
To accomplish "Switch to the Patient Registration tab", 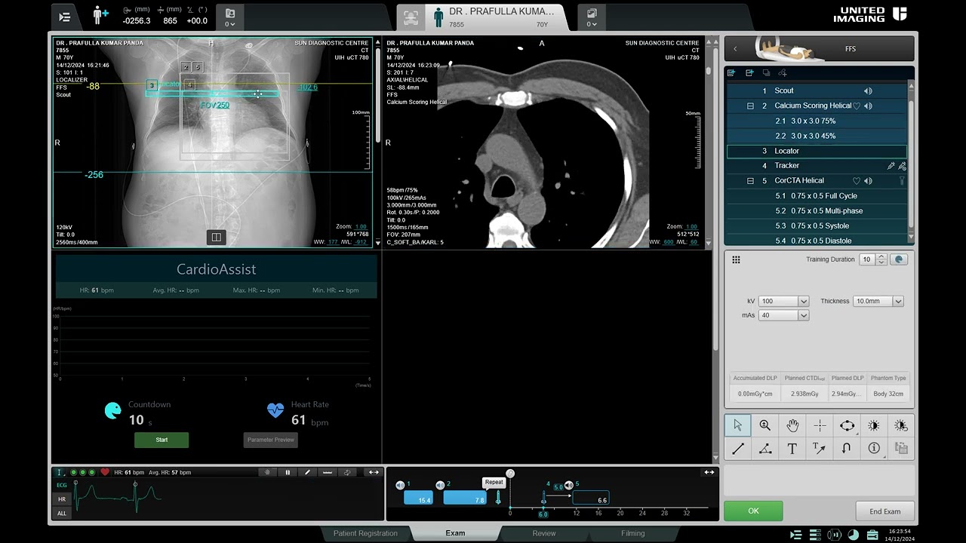I will 365,533.
